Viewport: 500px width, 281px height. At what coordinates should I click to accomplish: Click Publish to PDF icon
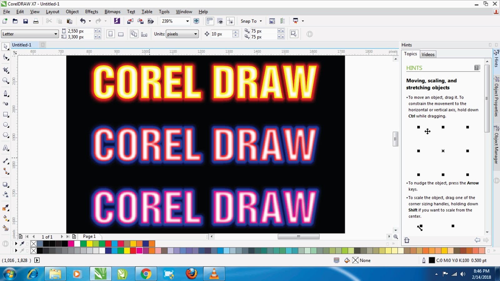151,21
